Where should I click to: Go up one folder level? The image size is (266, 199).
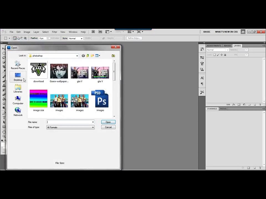click(88, 56)
